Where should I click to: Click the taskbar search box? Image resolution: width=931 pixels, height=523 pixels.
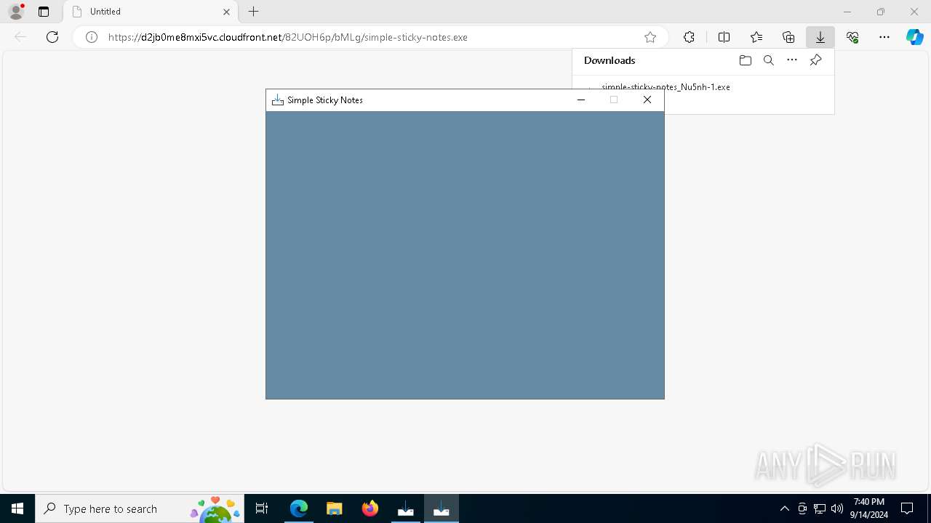pyautogui.click(x=140, y=508)
